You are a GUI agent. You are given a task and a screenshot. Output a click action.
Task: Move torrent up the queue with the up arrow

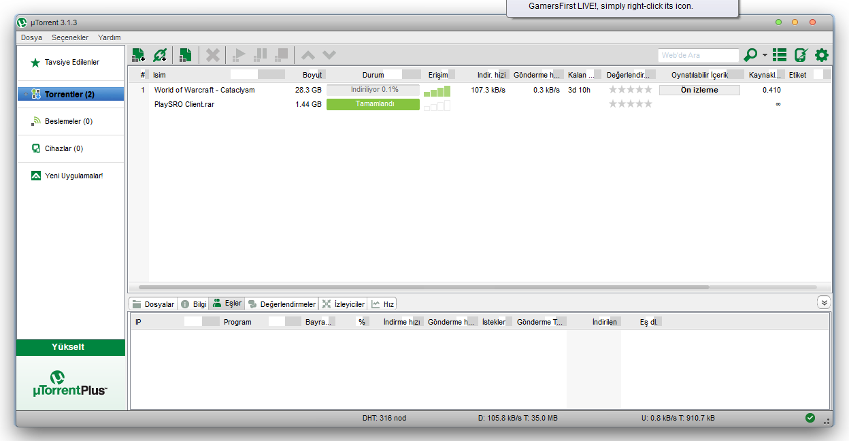coord(308,55)
